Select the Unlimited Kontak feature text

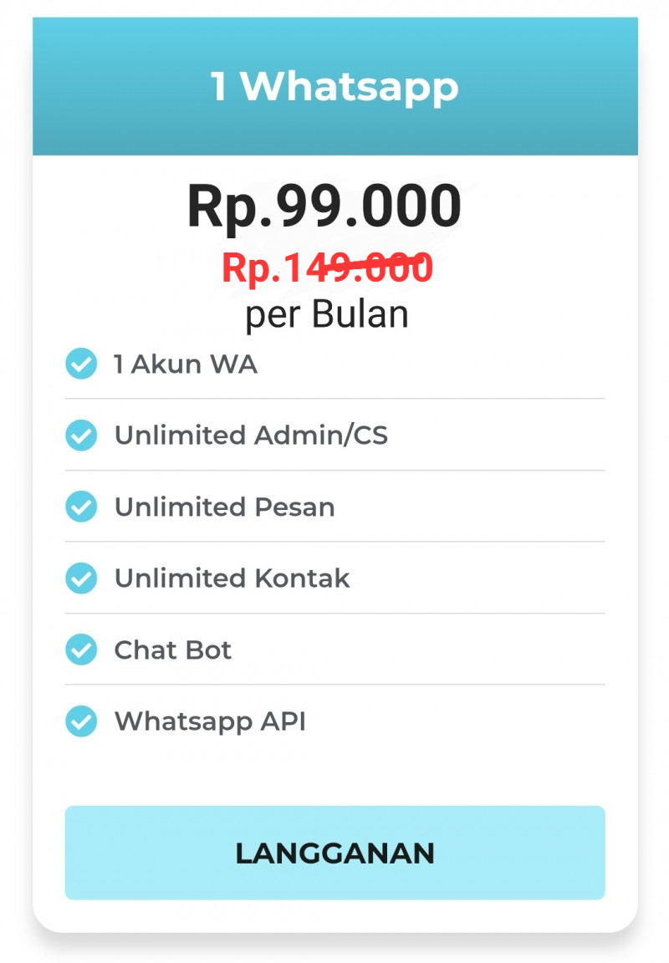(232, 578)
